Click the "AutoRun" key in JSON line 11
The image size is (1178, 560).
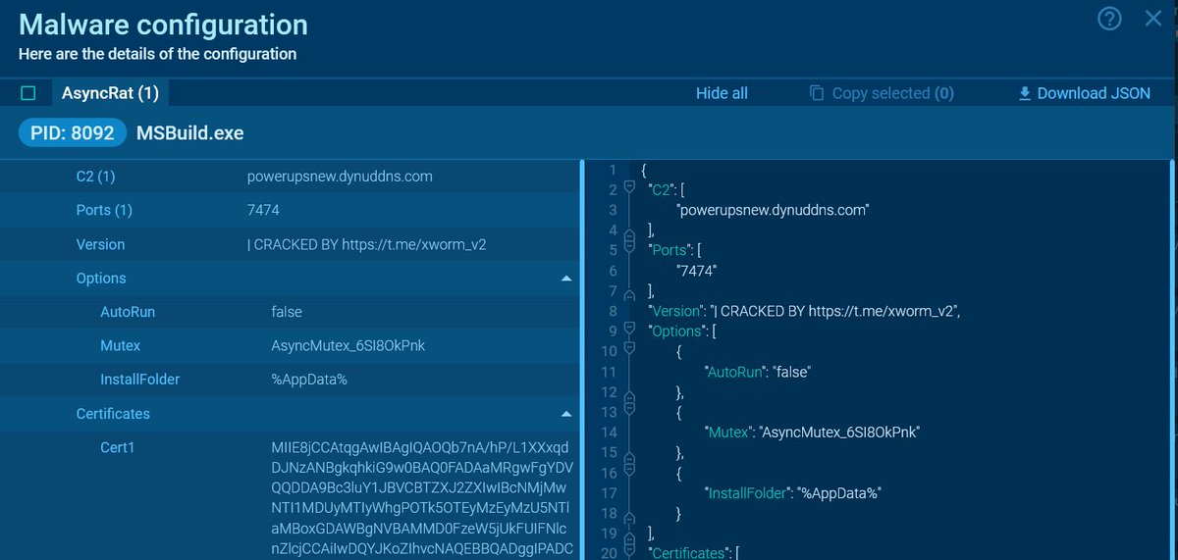pyautogui.click(x=735, y=373)
